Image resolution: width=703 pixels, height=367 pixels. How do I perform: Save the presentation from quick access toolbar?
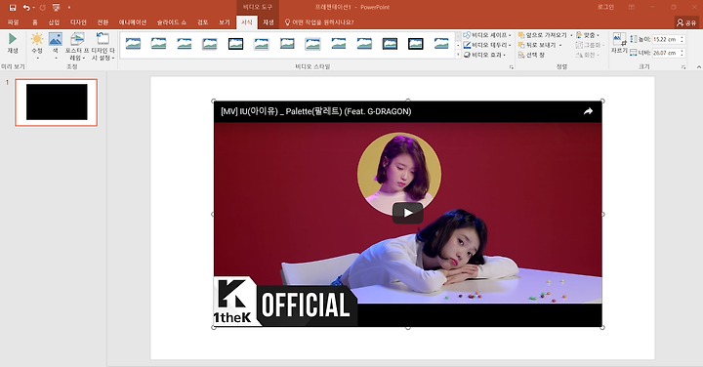coord(13,7)
